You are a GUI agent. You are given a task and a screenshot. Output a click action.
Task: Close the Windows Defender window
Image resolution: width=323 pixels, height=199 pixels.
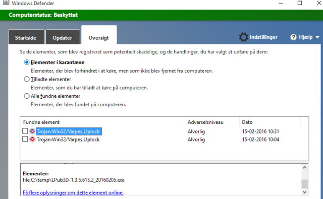319,3
